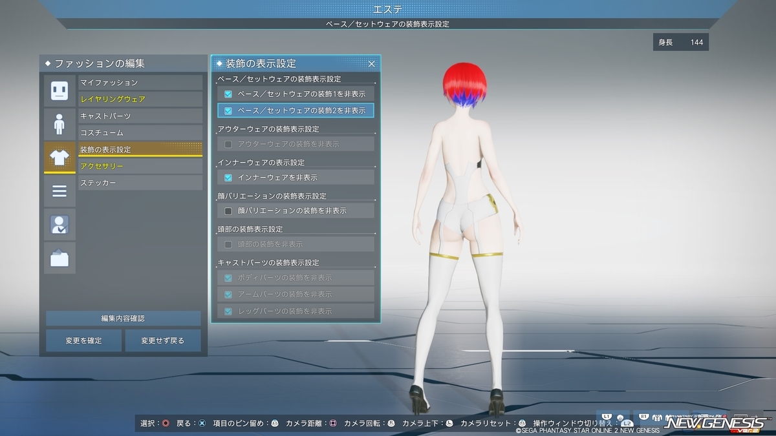776x436 pixels.
Task: Click the カメラ上下 button hint icon
Action: 449,424
